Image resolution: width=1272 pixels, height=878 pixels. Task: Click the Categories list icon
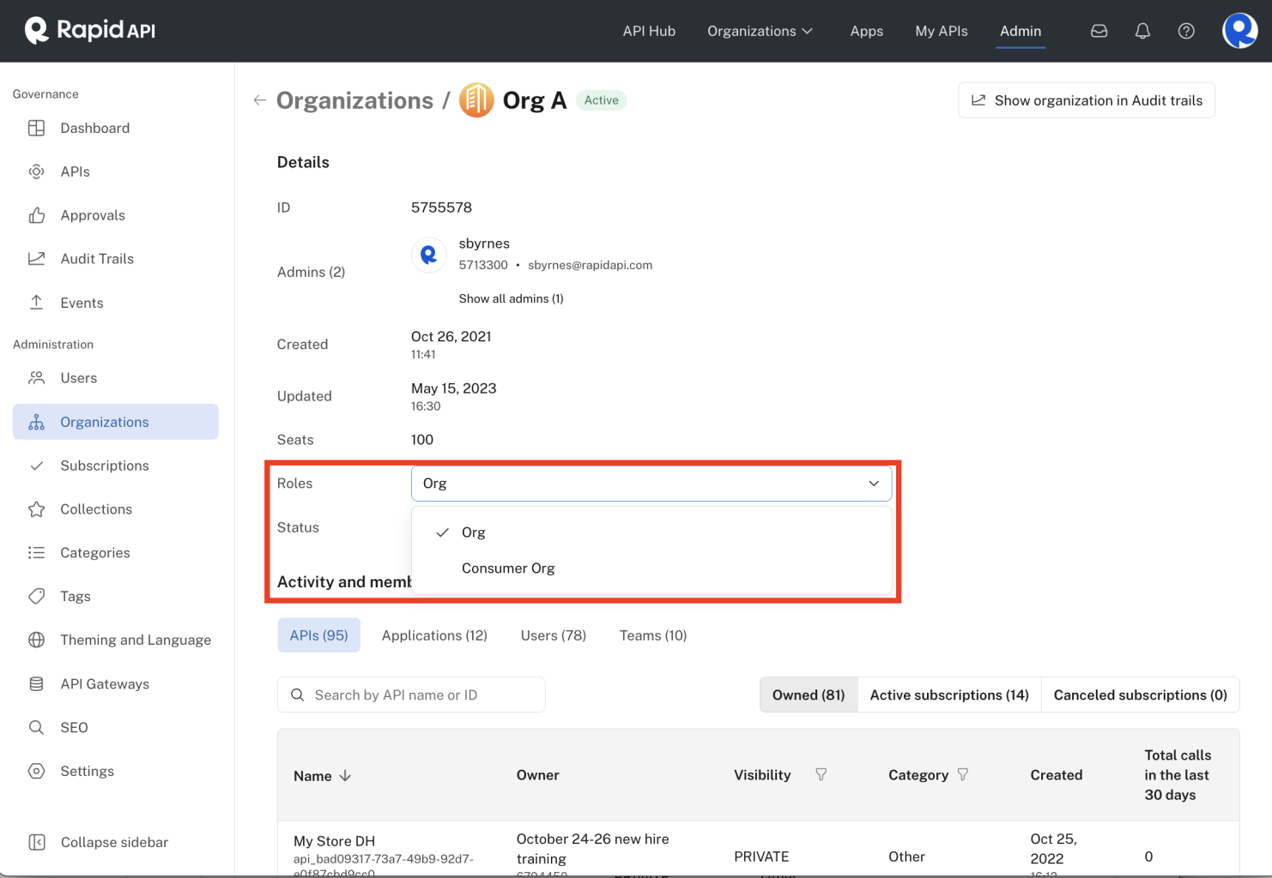point(36,553)
